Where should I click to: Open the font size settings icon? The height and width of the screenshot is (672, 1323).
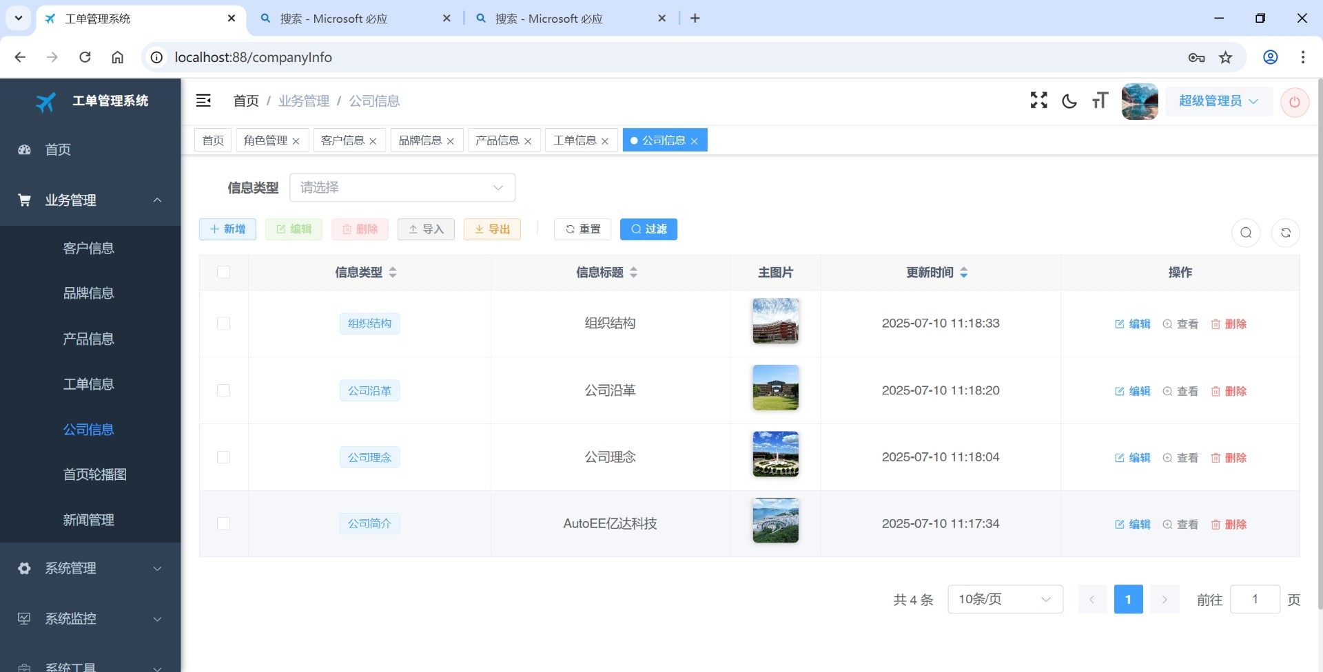coord(1100,101)
